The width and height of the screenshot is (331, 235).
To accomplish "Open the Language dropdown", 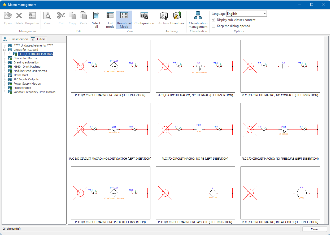I will (x=264, y=13).
